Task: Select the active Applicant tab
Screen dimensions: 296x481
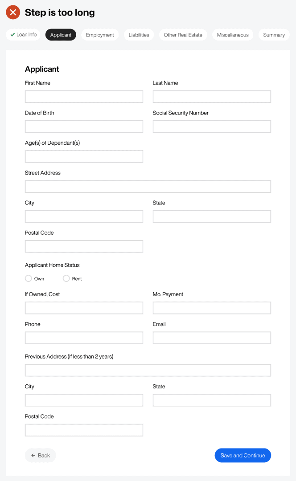Action: tap(61, 35)
